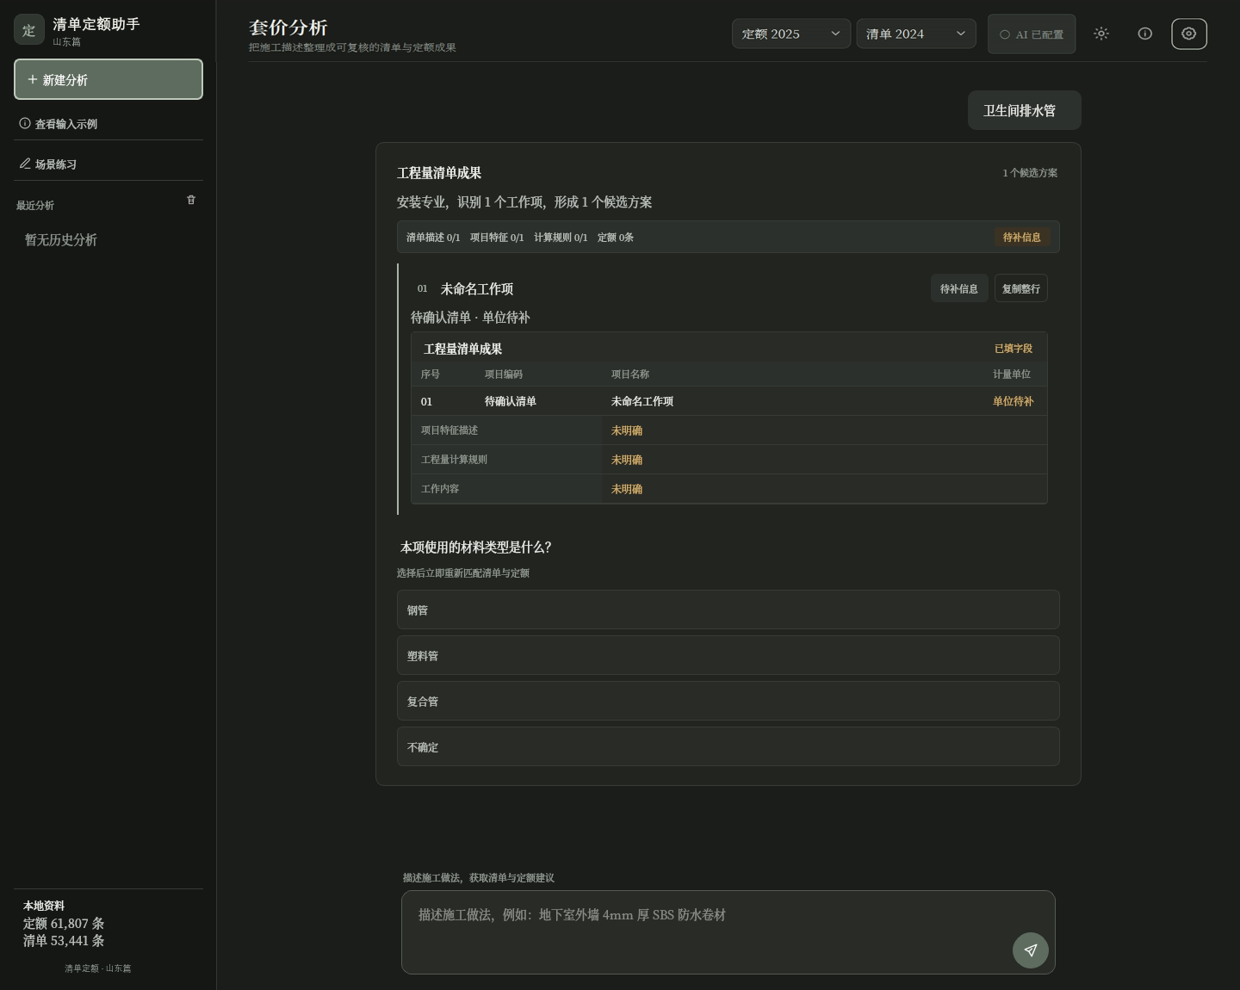Click 未明确 in the 工程量计算规则 row

pos(627,460)
